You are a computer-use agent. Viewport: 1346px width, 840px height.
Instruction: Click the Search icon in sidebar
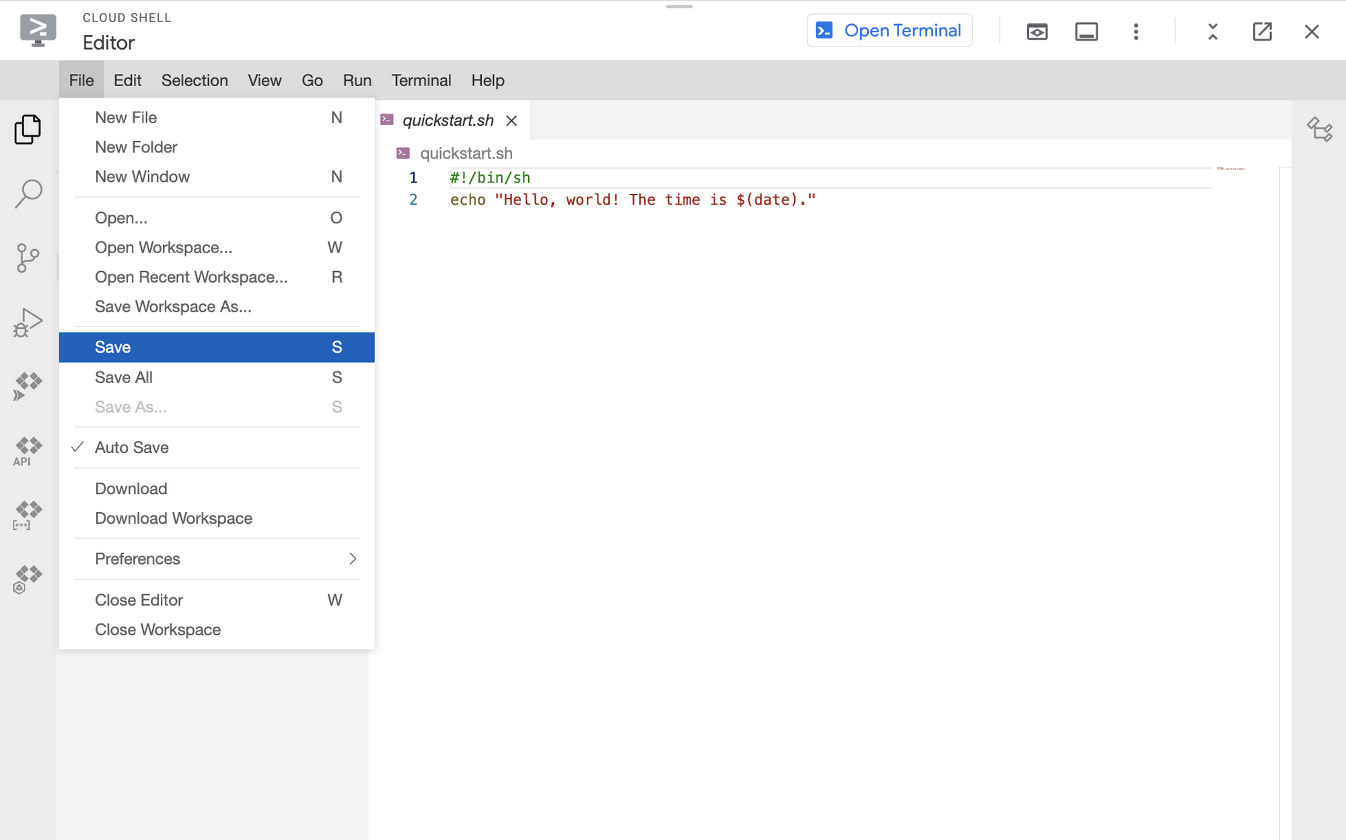click(x=28, y=194)
